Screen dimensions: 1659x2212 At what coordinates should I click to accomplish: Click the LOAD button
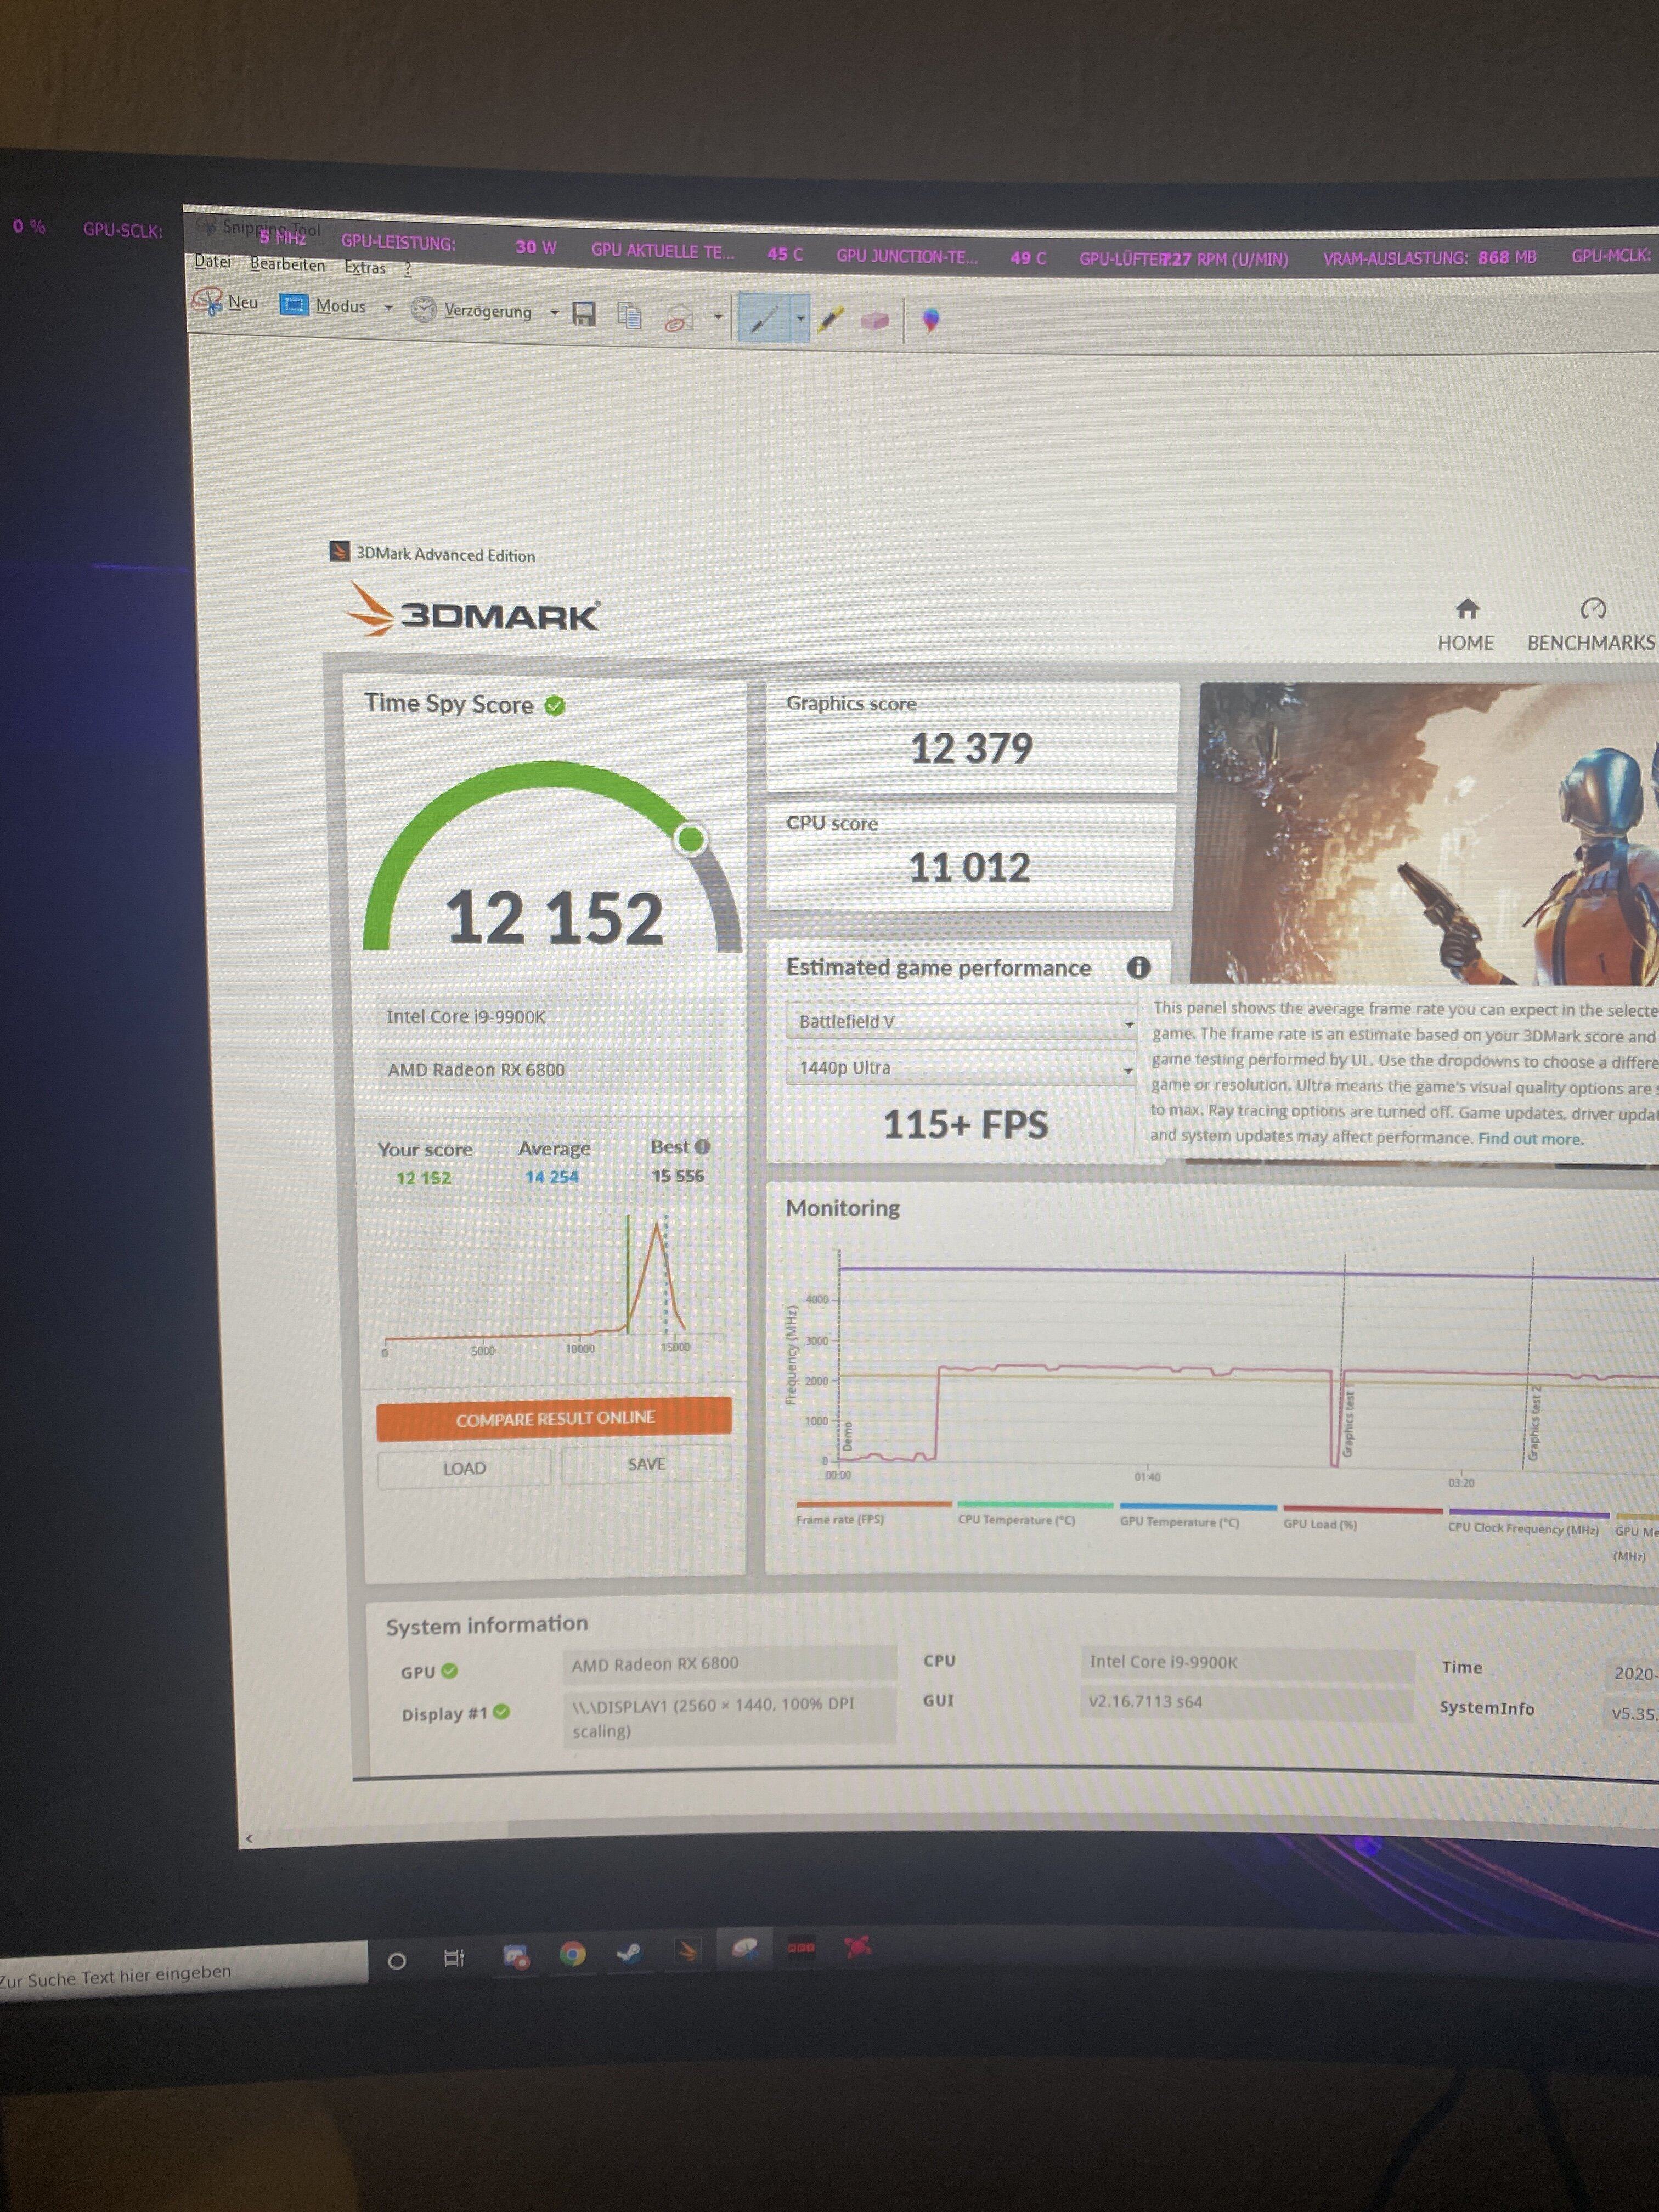coord(464,1468)
